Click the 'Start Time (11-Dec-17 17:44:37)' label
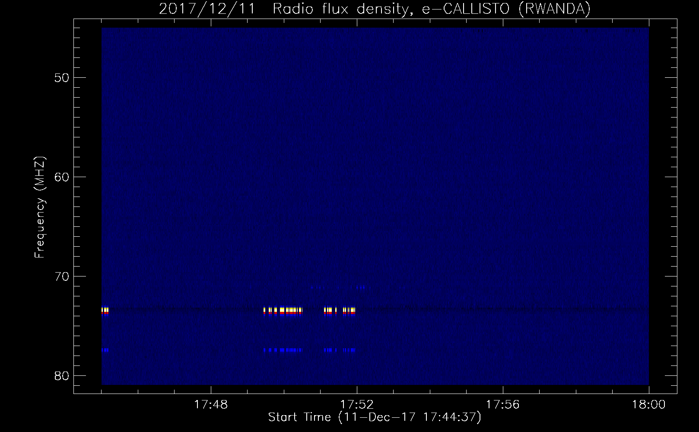 click(x=375, y=417)
